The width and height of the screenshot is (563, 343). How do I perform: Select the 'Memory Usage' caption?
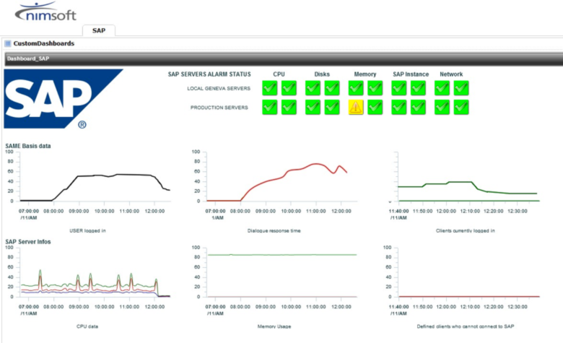(274, 326)
